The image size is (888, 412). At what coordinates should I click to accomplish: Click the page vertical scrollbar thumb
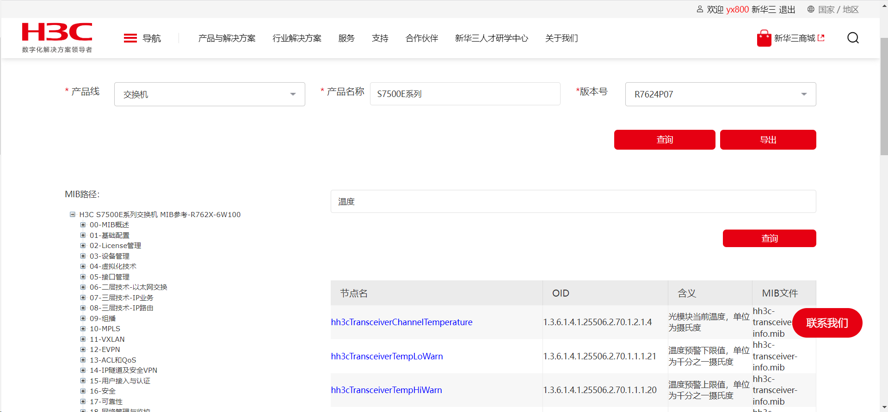(x=884, y=96)
